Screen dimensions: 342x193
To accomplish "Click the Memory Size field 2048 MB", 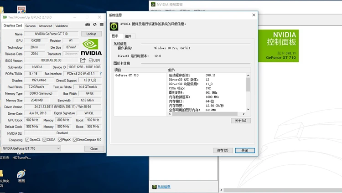I will click(x=36, y=100).
